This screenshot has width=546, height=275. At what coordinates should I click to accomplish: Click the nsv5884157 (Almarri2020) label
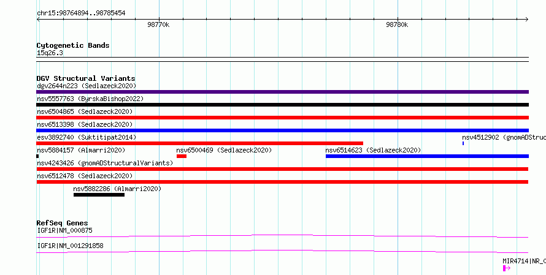click(x=81, y=150)
